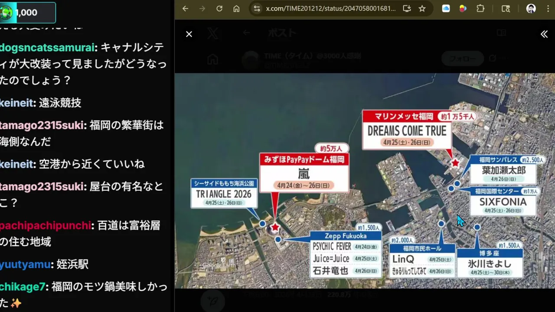Click the PSYCHIC FEVER listing
This screenshot has width=555, height=312.
click(x=346, y=247)
